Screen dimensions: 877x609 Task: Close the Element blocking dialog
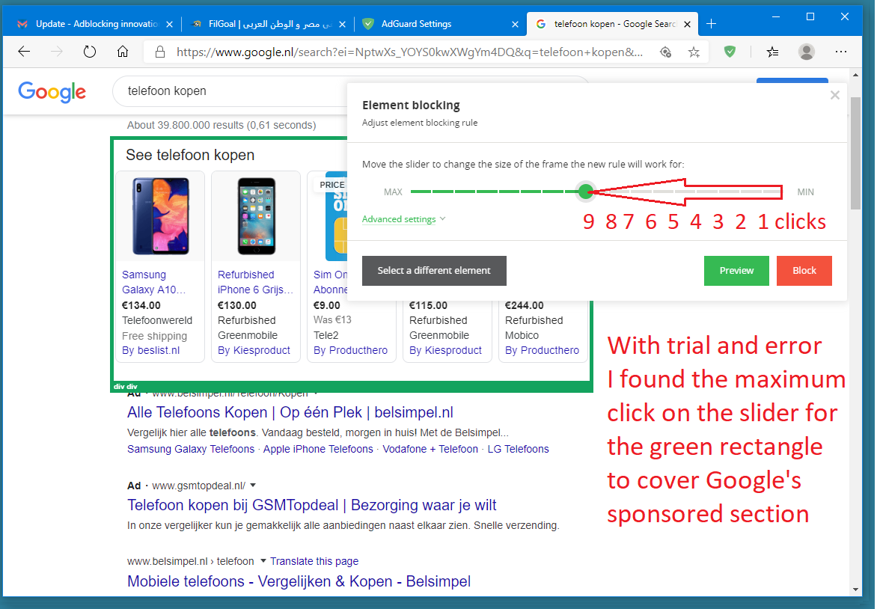(x=835, y=95)
